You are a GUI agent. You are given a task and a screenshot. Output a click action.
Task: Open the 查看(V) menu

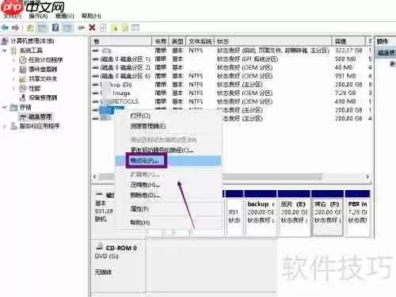click(65, 16)
